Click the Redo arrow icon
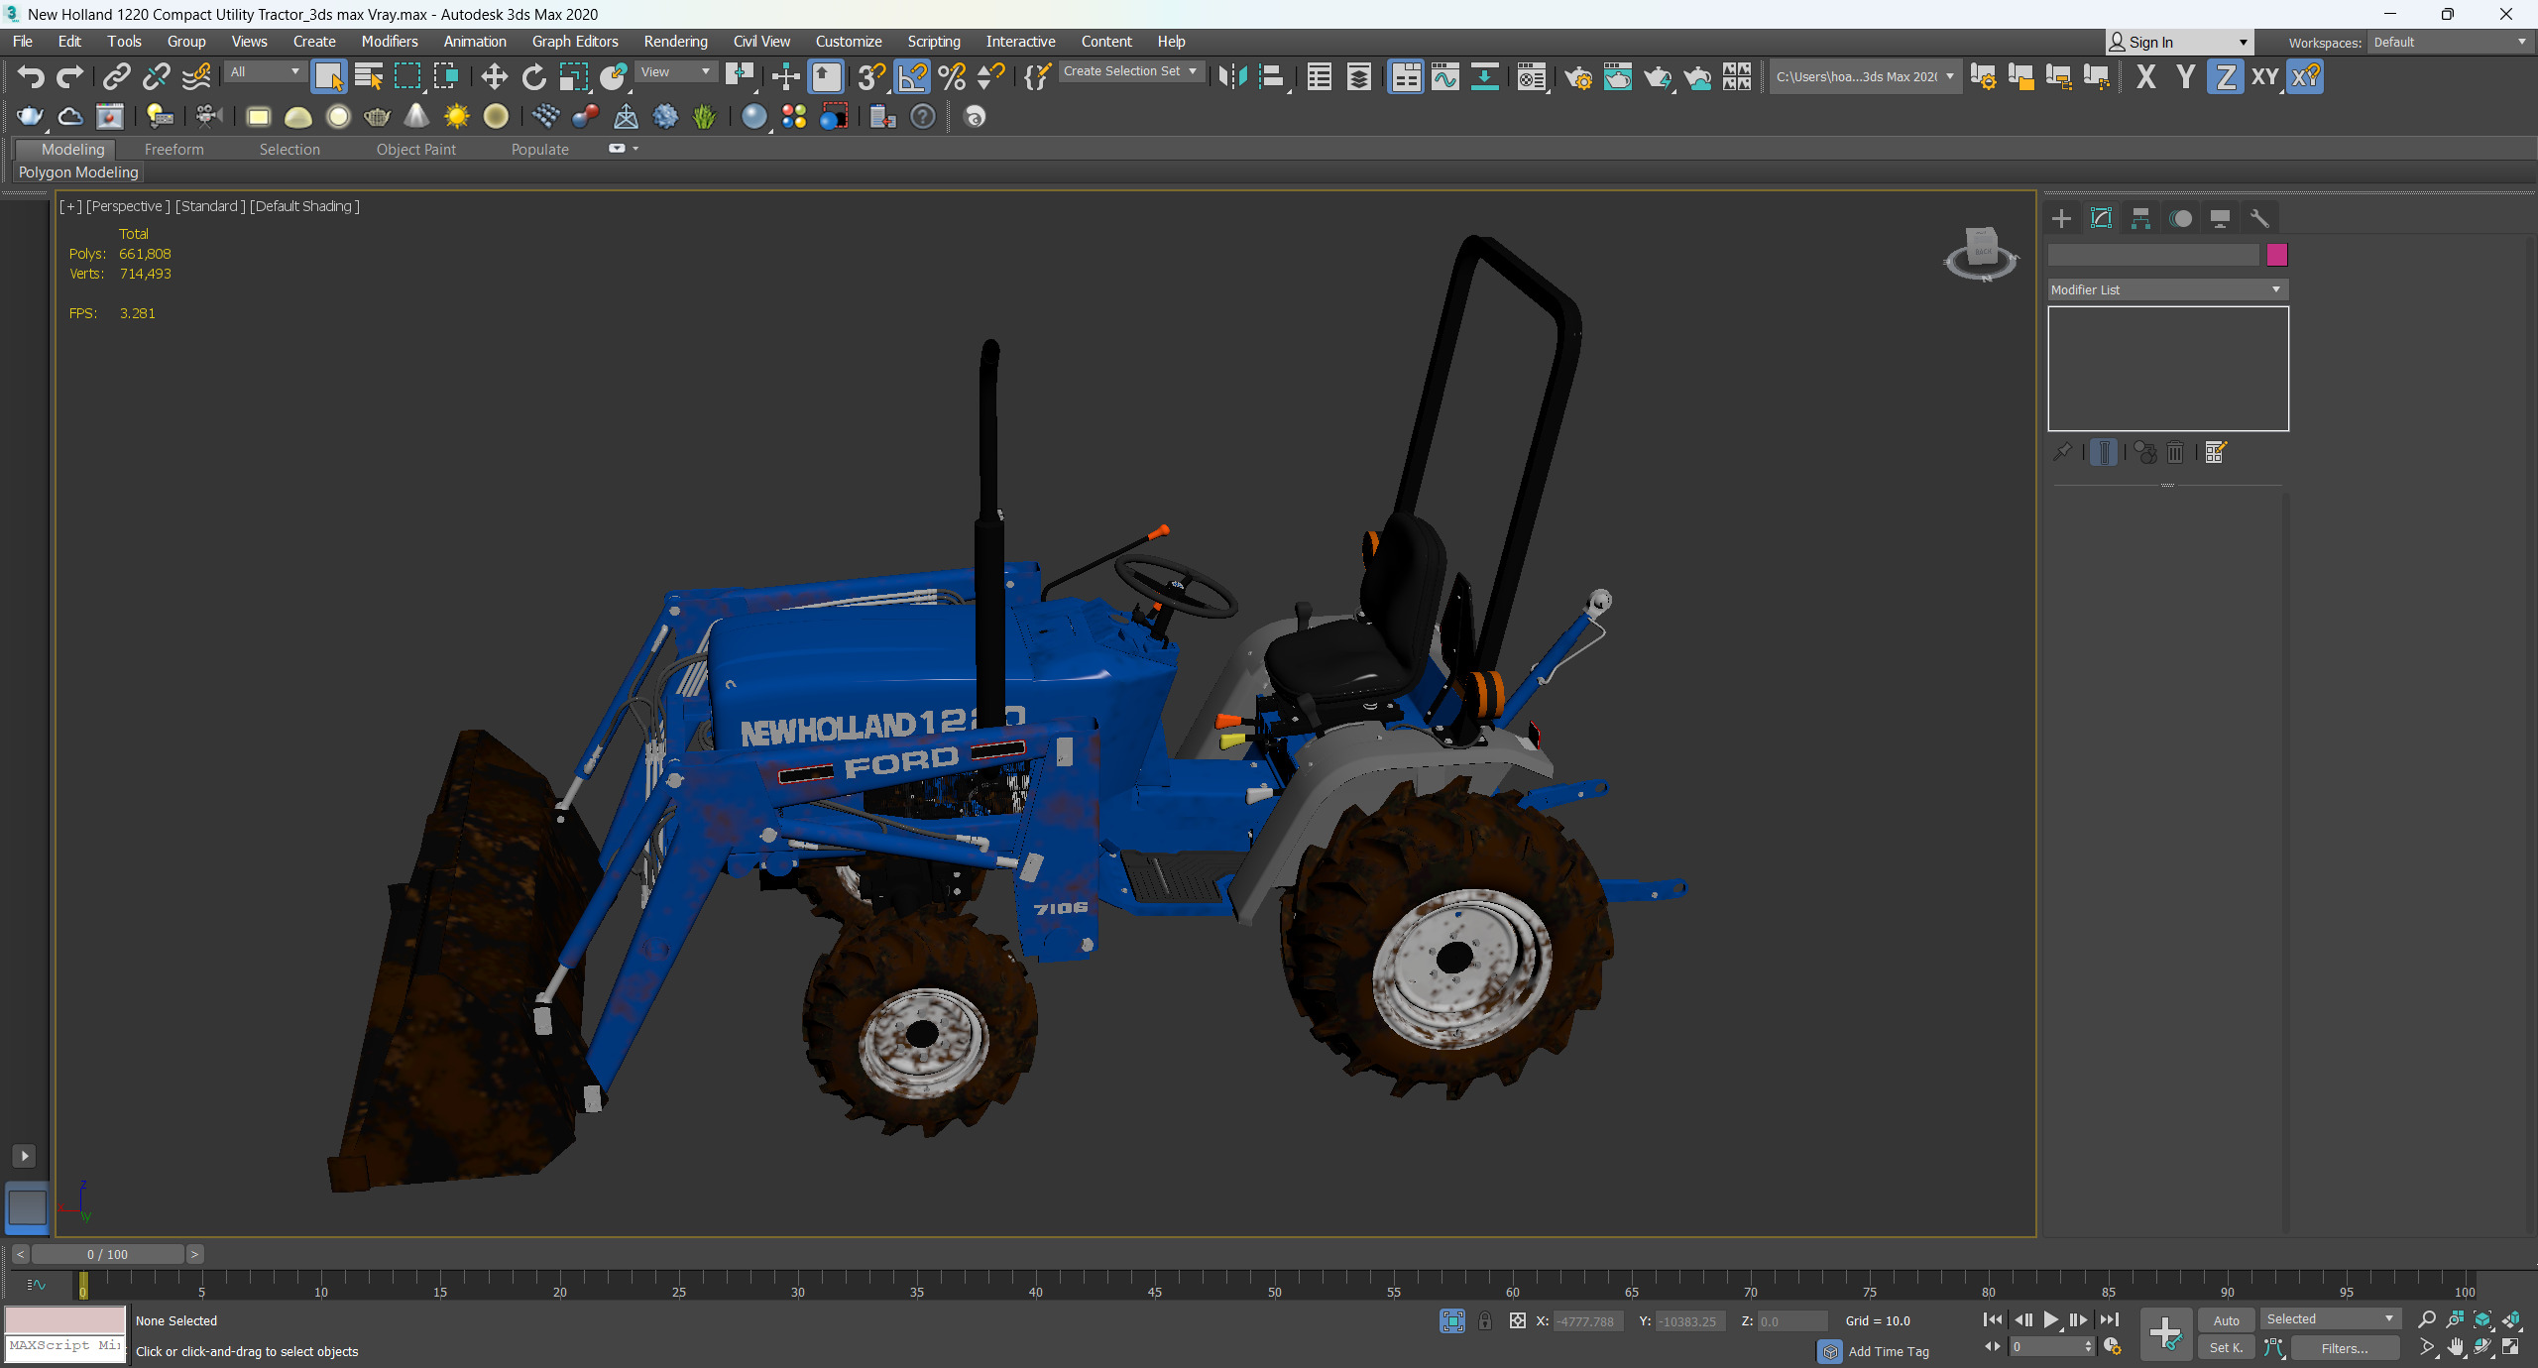This screenshot has height=1368, width=2538. (70, 76)
